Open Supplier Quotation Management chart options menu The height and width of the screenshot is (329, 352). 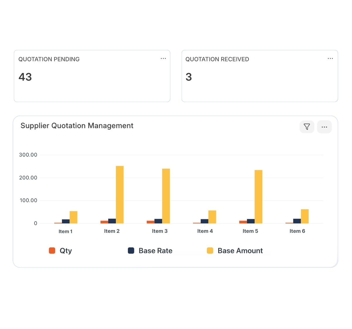(x=324, y=127)
